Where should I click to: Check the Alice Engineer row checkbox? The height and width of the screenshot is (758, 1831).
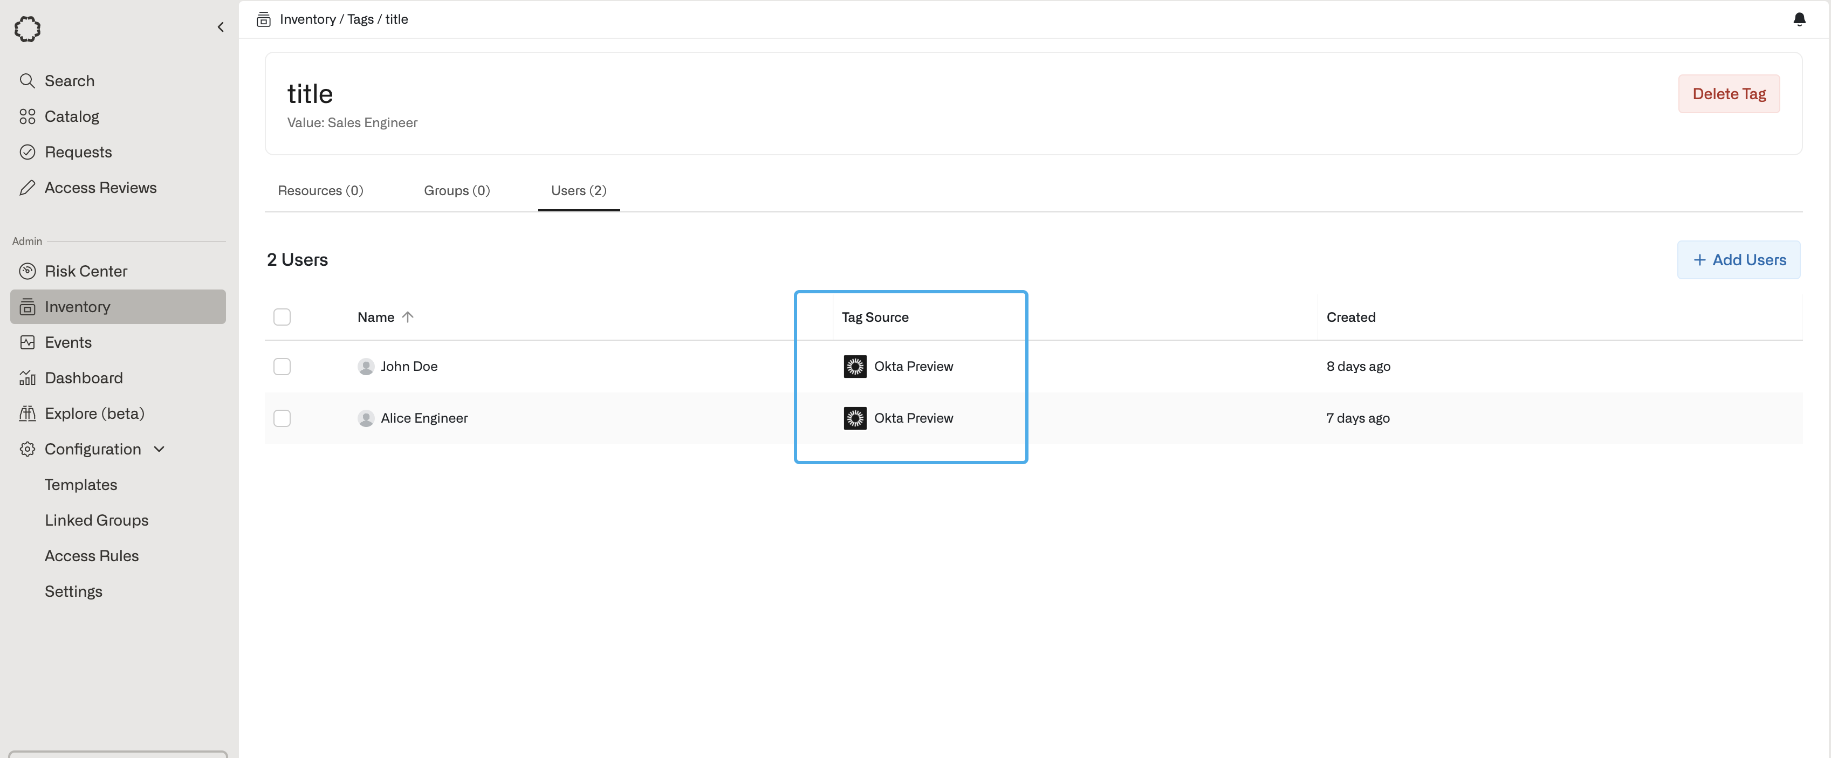(x=282, y=418)
